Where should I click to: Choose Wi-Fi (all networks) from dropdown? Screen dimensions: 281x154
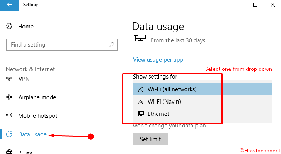203,89
